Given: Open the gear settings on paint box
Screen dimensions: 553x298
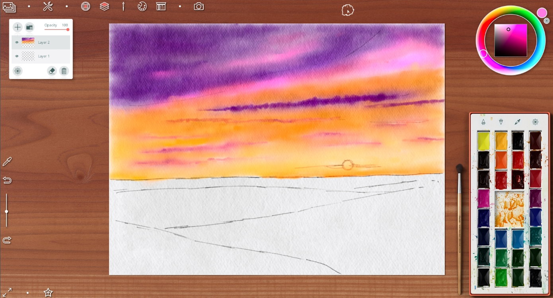Looking at the screenshot, I should click(535, 122).
